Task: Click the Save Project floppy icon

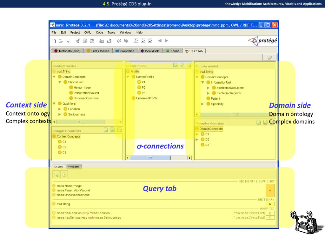Action: [x=68, y=41]
